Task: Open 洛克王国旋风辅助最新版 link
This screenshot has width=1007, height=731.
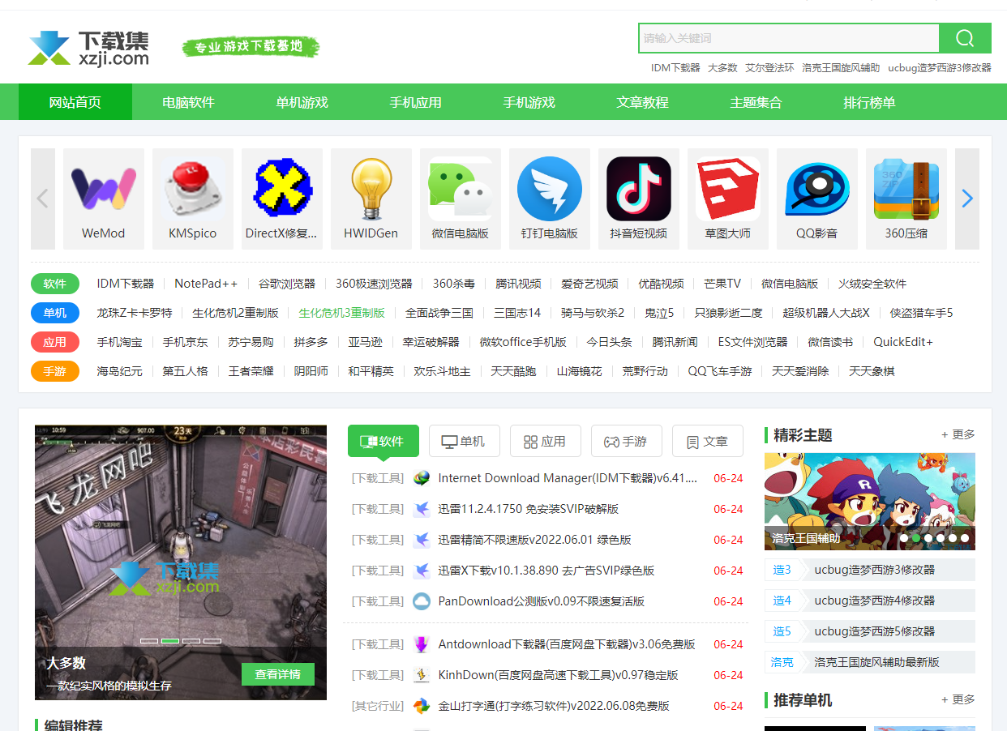Action: point(877,662)
